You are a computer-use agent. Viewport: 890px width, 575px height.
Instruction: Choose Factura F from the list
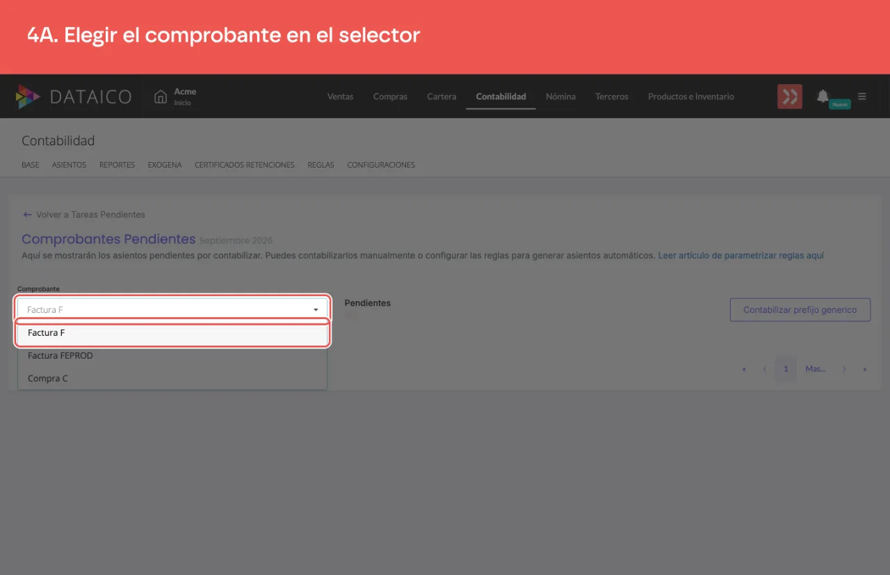coord(172,333)
